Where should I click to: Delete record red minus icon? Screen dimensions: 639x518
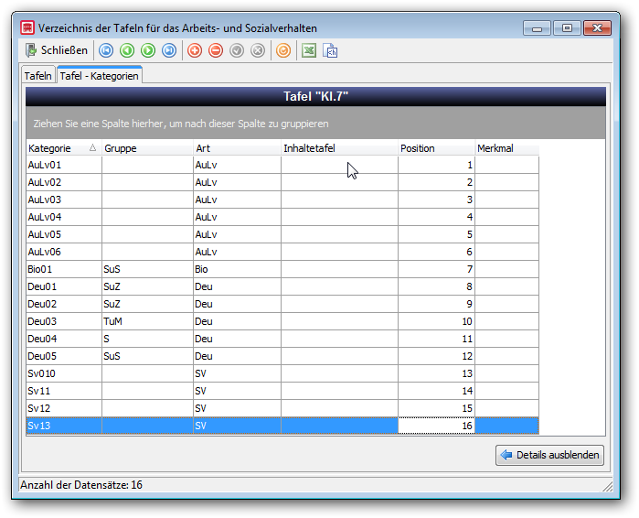pyautogui.click(x=216, y=50)
